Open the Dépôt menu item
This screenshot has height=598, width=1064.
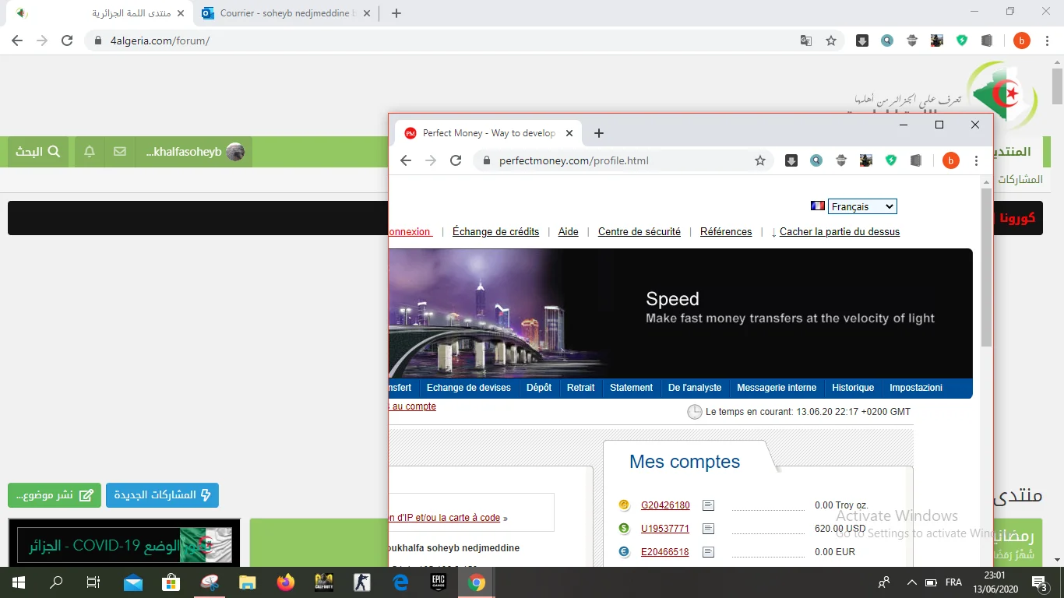coord(539,388)
